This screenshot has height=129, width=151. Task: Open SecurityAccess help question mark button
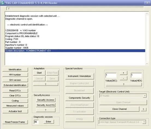pyautogui.click(x=46, y=110)
